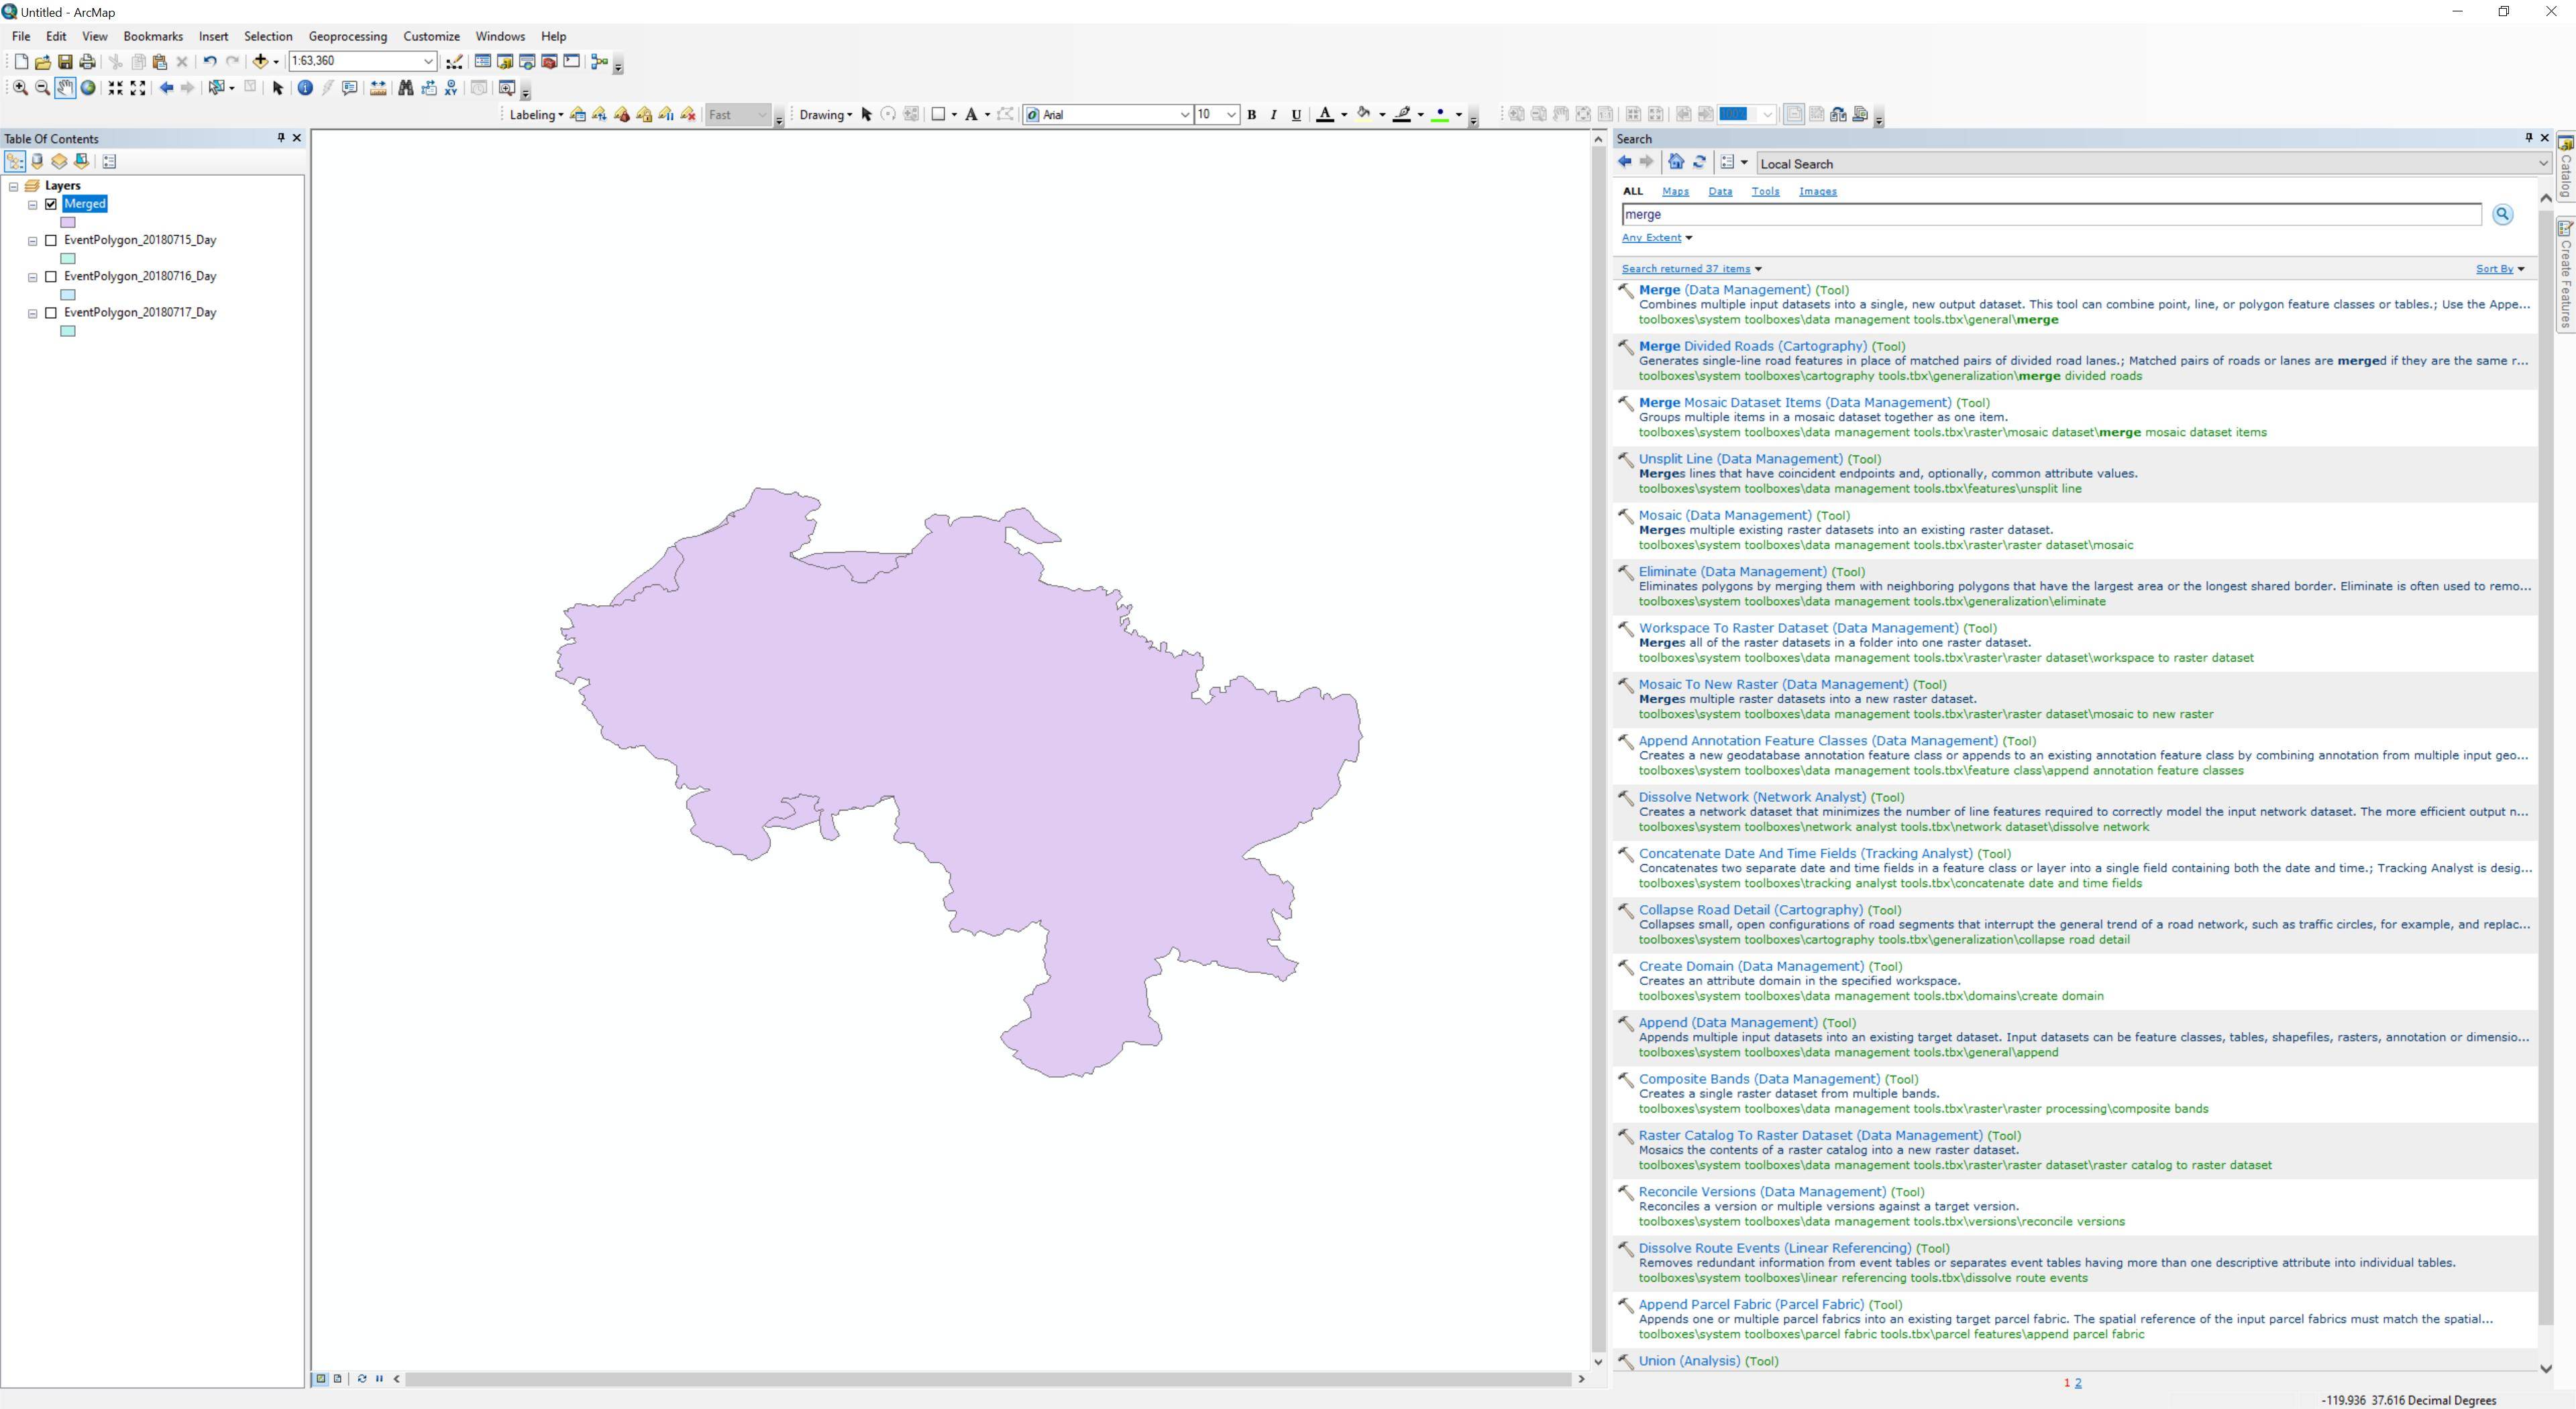
Task: Open the Customize menu
Action: [x=431, y=36]
